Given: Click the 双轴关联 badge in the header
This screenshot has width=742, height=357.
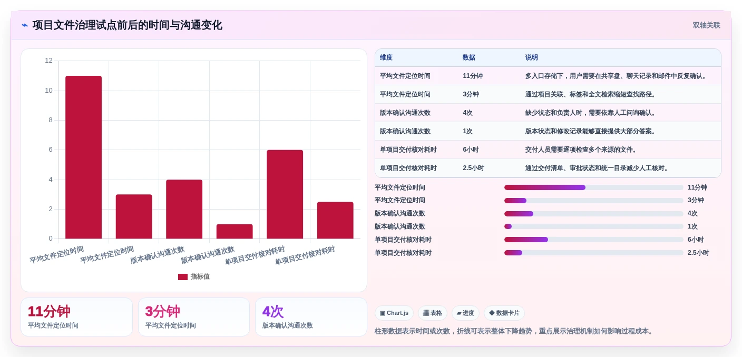Looking at the screenshot, I should tap(706, 25).
